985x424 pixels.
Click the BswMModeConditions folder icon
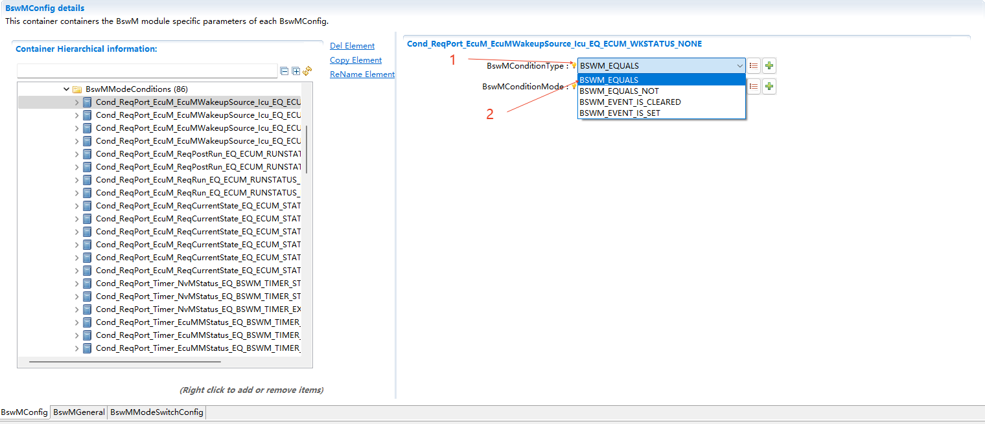[x=77, y=89]
